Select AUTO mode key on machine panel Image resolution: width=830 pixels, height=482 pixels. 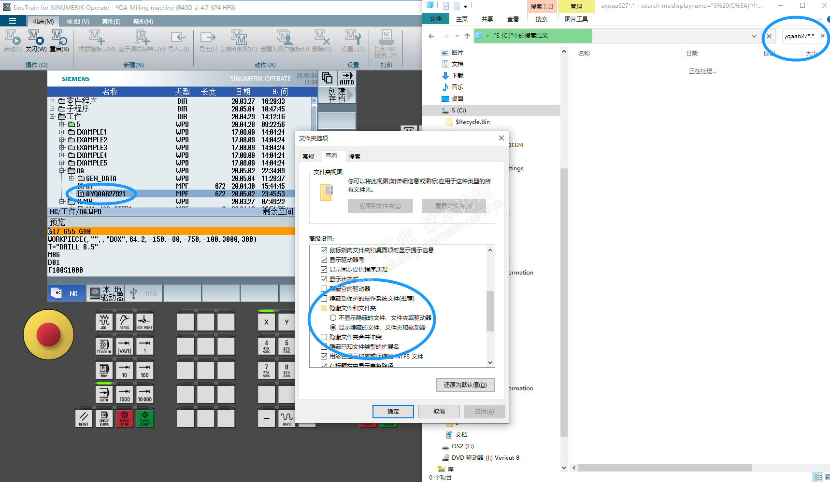(x=104, y=394)
